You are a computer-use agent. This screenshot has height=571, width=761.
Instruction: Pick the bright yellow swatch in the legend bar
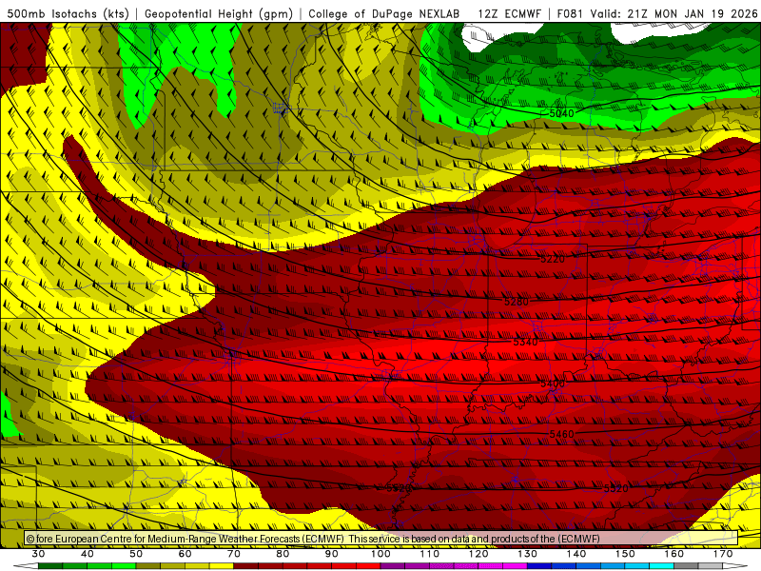[222, 566]
